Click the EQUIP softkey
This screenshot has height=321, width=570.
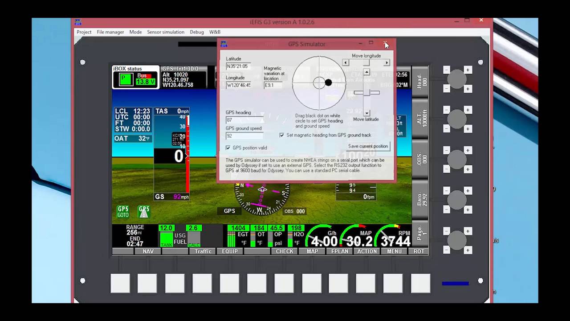coord(230,251)
